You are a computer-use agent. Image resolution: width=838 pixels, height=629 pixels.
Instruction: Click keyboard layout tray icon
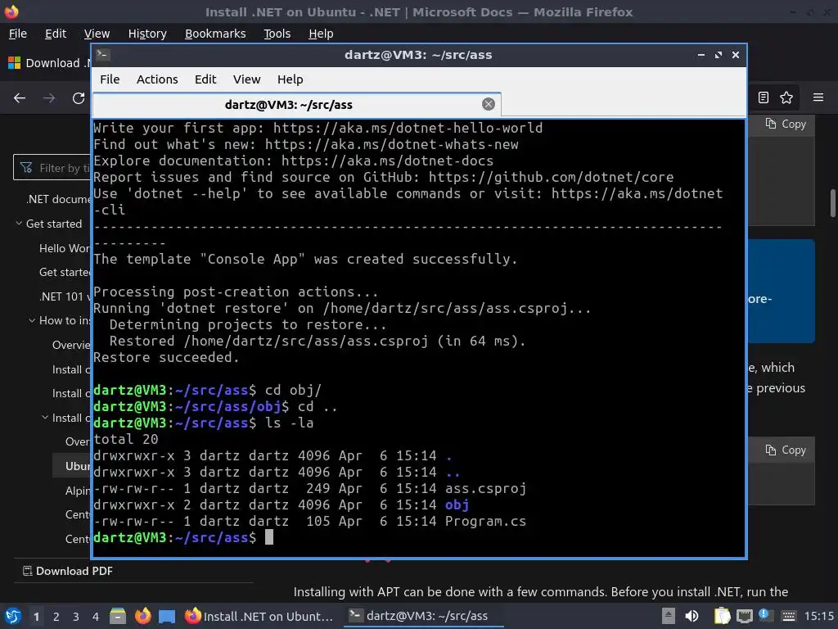click(x=788, y=617)
